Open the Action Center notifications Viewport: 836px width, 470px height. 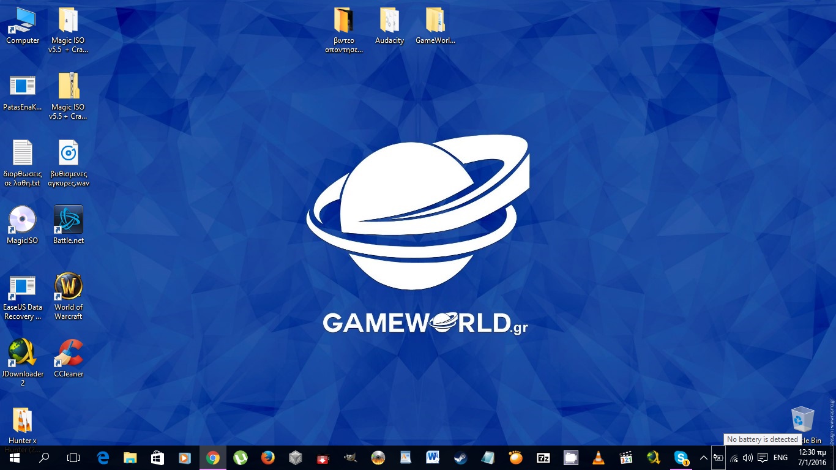[x=763, y=458]
